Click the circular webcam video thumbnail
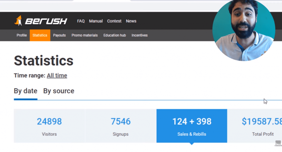This screenshot has width=282, height=152. click(x=243, y=30)
